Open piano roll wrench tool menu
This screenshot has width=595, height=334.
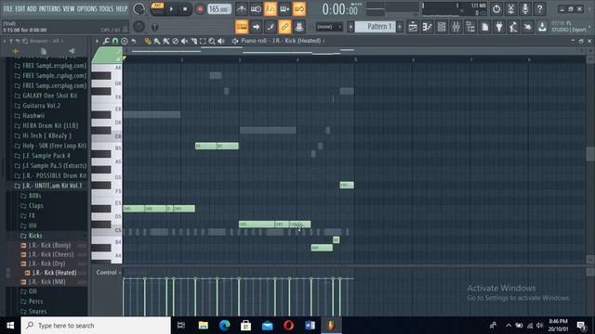point(106,41)
